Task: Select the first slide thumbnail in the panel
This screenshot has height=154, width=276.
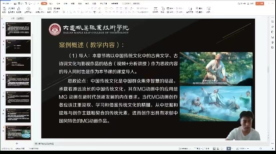Action: click(18, 29)
